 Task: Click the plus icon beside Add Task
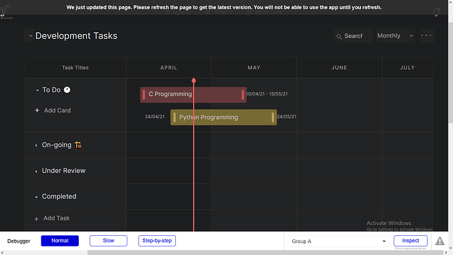(36, 219)
